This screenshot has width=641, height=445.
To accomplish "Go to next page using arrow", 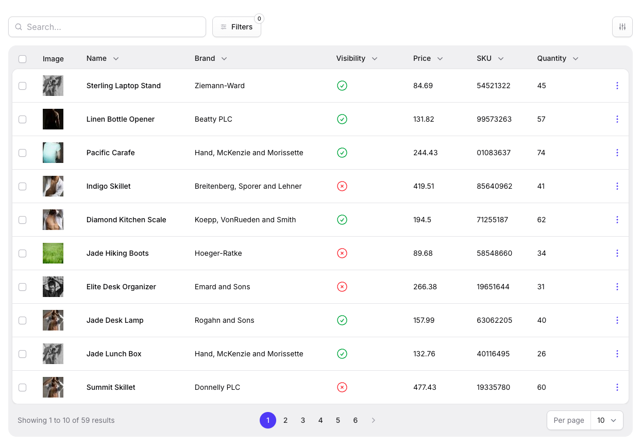I will pos(374,420).
